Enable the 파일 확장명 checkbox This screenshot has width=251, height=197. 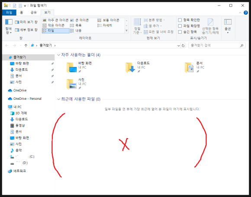pyautogui.click(x=180, y=26)
